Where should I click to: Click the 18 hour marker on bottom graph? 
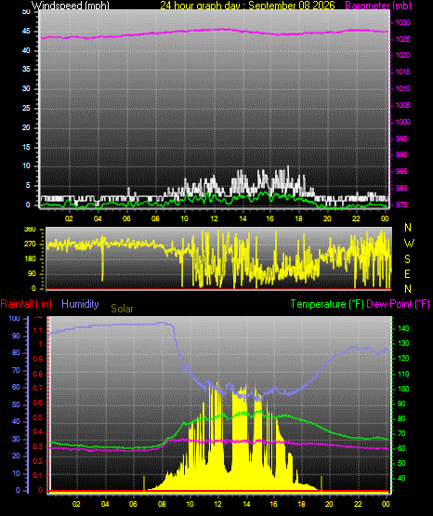pyautogui.click(x=301, y=504)
